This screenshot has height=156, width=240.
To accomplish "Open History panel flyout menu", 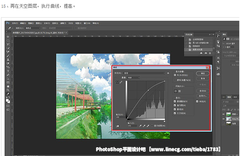I will tap(213, 35).
